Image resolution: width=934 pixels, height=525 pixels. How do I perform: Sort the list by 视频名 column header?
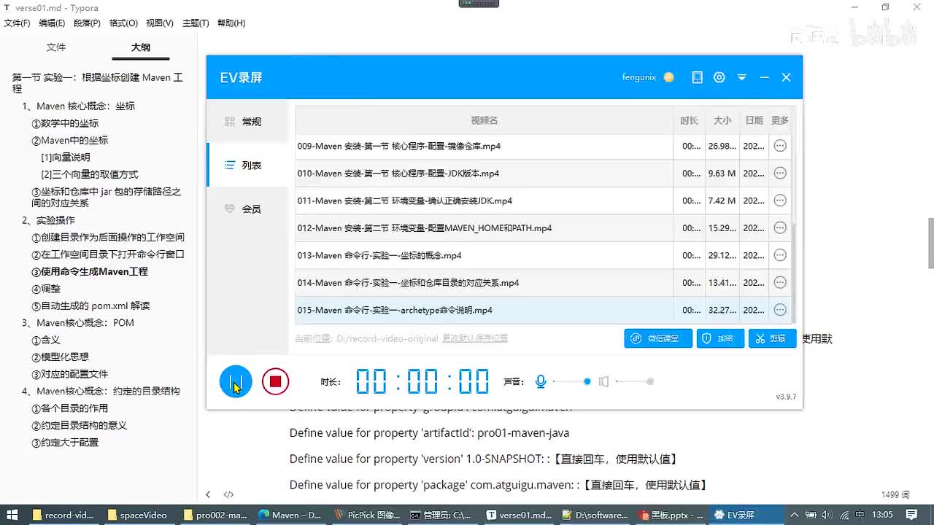484,120
